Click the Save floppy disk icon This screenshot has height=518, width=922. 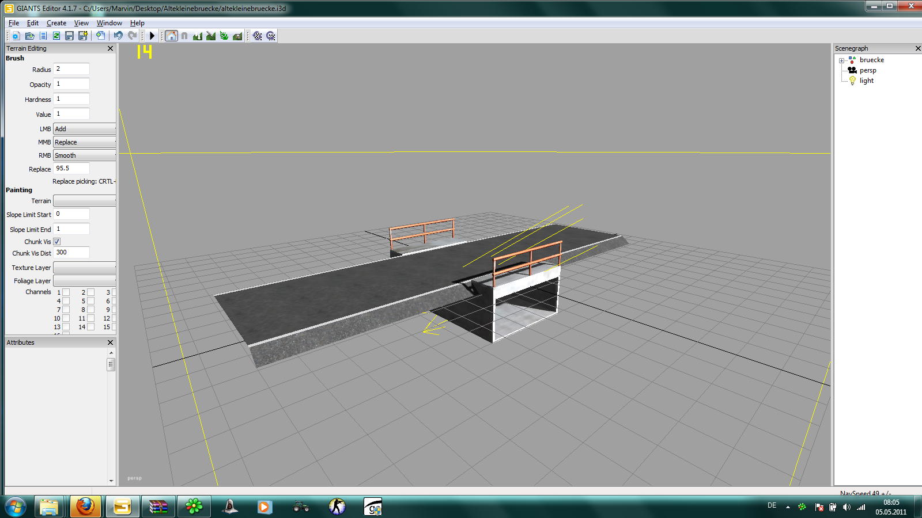(x=69, y=36)
